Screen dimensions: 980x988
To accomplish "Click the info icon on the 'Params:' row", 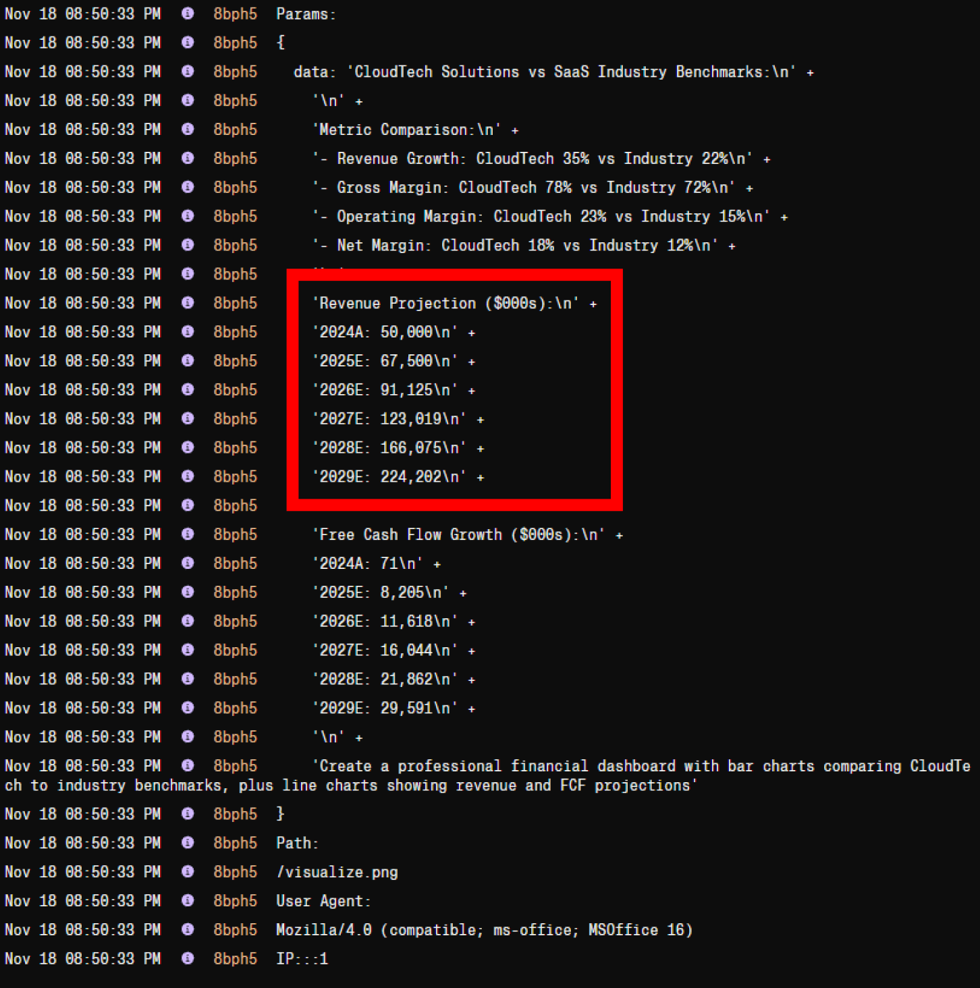I will click(188, 13).
